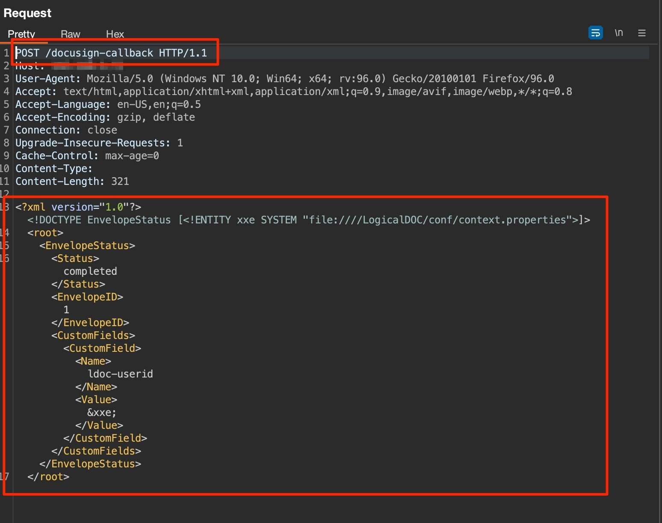Click the closing /Name tag
This screenshot has width=662, height=523.
[x=96, y=387]
